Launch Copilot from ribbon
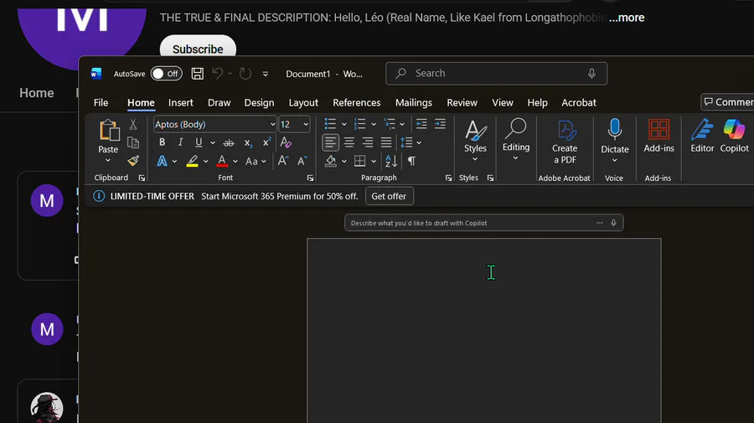754x423 pixels. 734,137
